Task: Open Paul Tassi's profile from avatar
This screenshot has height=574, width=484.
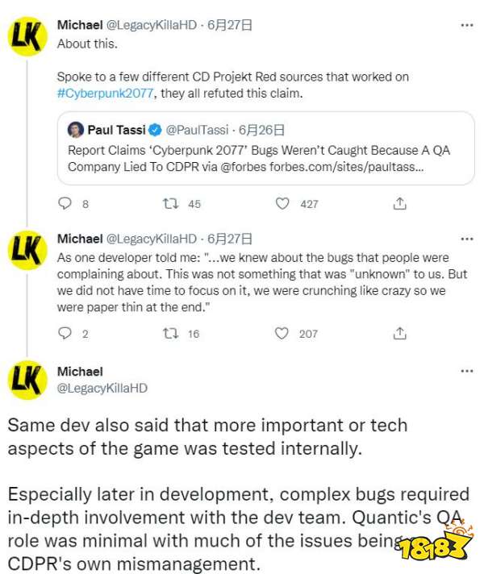Action: (x=76, y=130)
